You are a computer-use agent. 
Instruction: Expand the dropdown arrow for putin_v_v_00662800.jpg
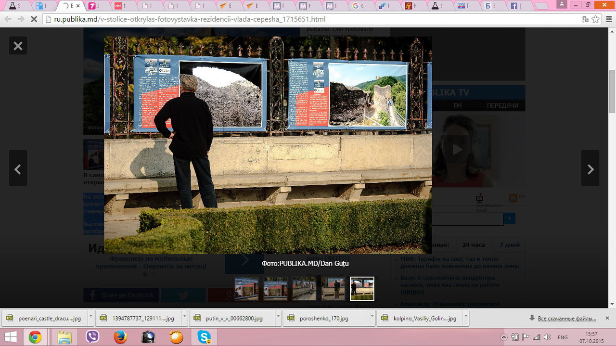coord(278,318)
